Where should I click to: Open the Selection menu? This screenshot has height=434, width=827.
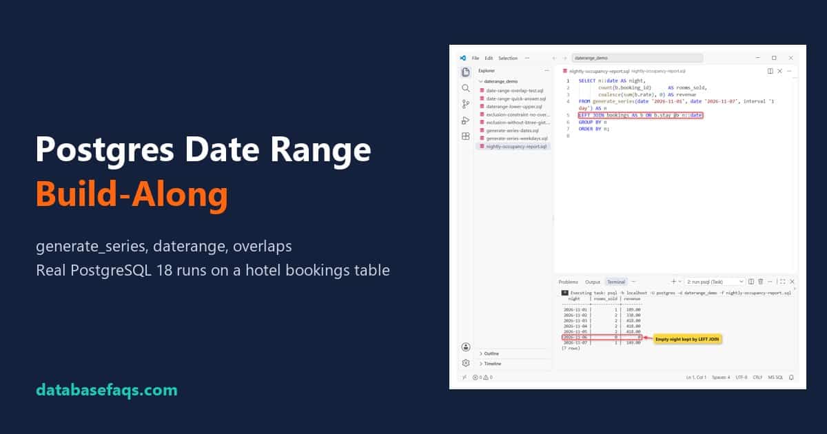pyautogui.click(x=507, y=58)
